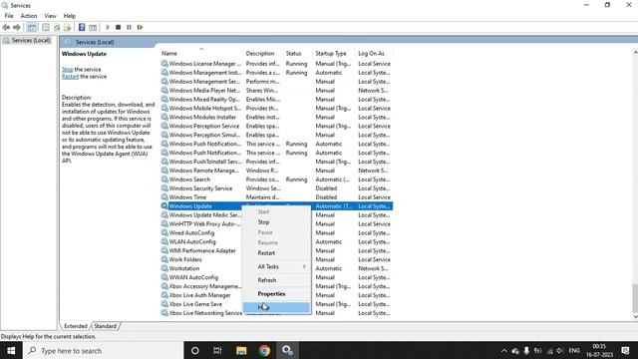Toggle the Show/Hide Action Pane icon
This screenshot has width=638, height=359.
pos(93,27)
